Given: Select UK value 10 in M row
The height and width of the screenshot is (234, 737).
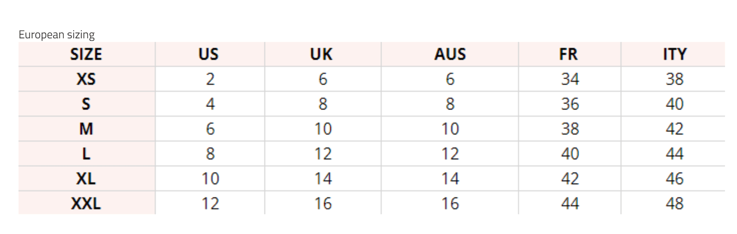Looking at the screenshot, I should click(323, 129).
